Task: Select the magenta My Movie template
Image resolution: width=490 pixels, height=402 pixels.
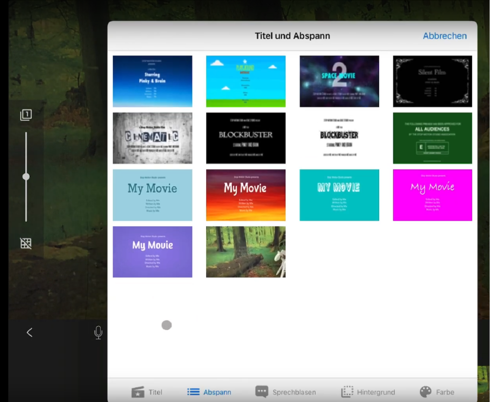Action: click(x=433, y=195)
